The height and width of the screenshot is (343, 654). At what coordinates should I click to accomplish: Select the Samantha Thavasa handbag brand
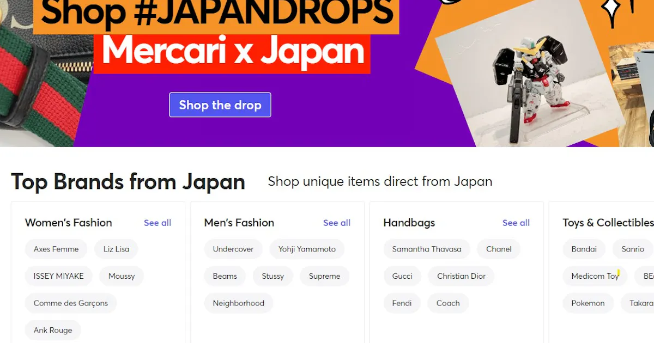tap(427, 249)
